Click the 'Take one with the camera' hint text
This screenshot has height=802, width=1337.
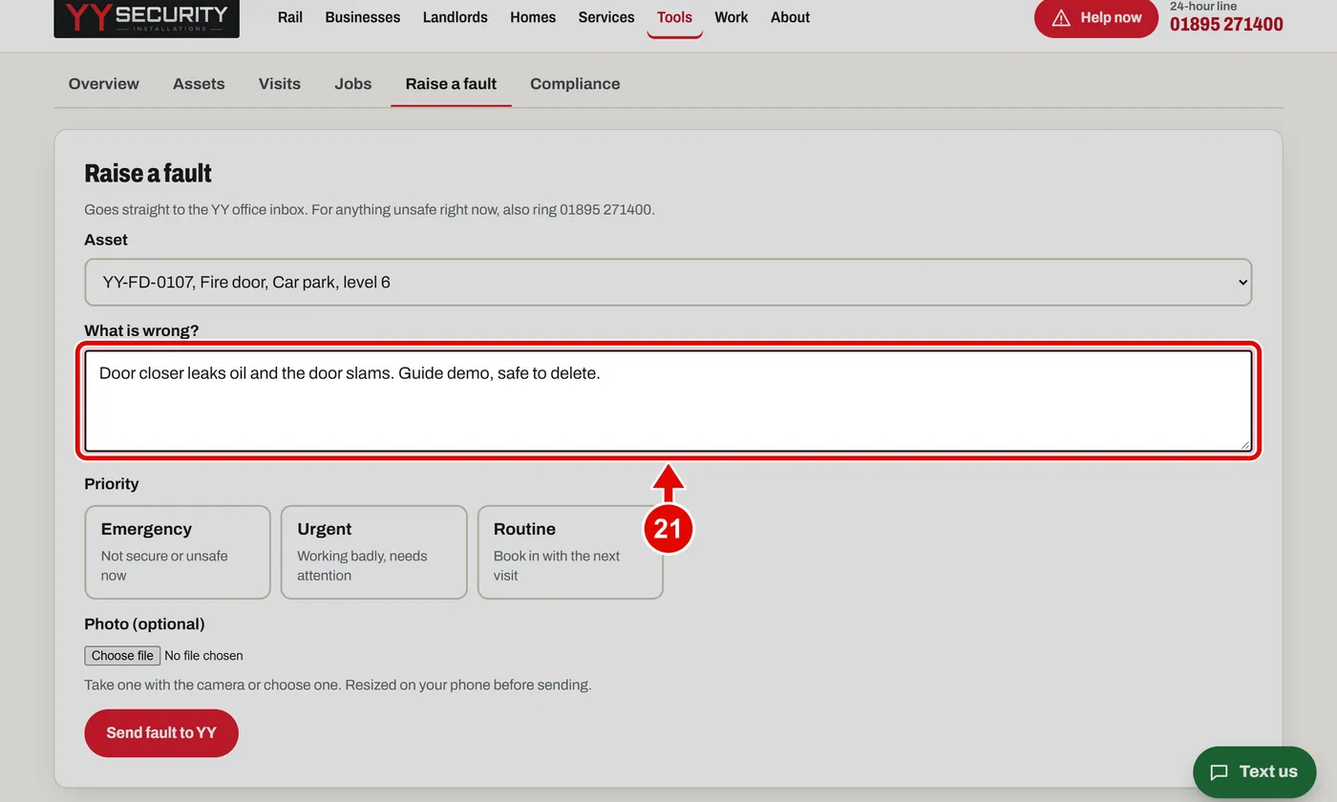pos(338,686)
